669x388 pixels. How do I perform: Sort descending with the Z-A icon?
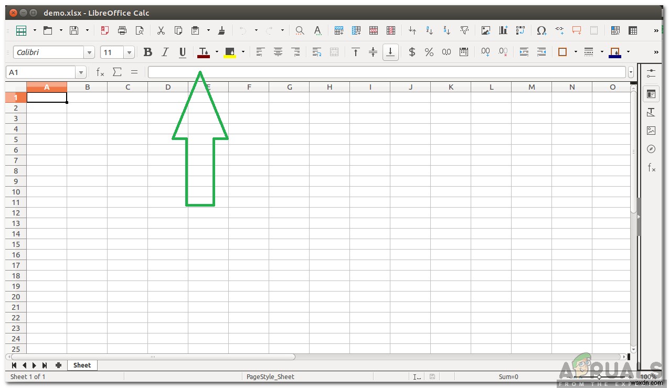coord(447,30)
